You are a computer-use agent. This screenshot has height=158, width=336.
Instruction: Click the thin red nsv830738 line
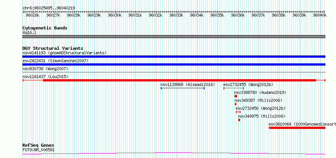[x=174, y=72]
